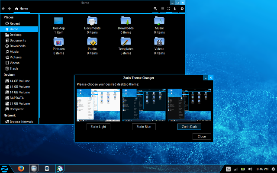Switch to list view
The height and width of the screenshot is (173, 277).
click(163, 9)
